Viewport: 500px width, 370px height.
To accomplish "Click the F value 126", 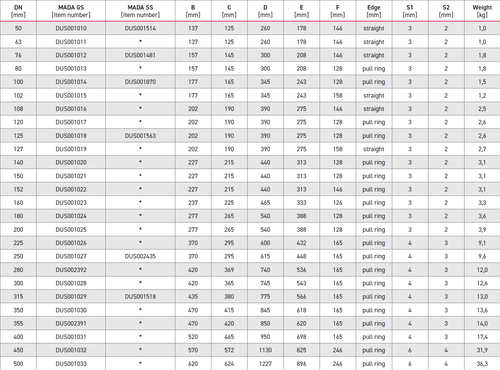I will (337, 203).
